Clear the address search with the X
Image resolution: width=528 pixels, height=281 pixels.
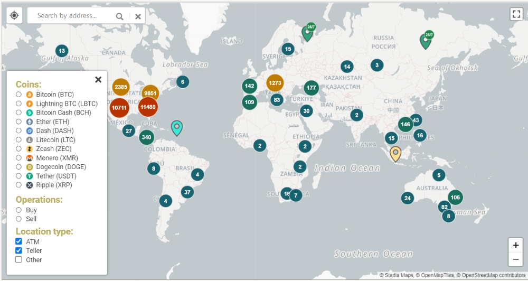[138, 16]
